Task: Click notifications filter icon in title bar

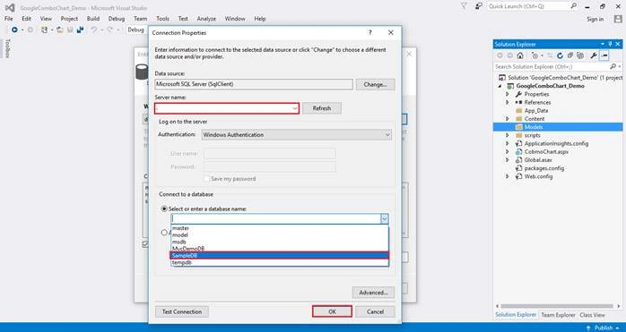Action: coord(464,6)
